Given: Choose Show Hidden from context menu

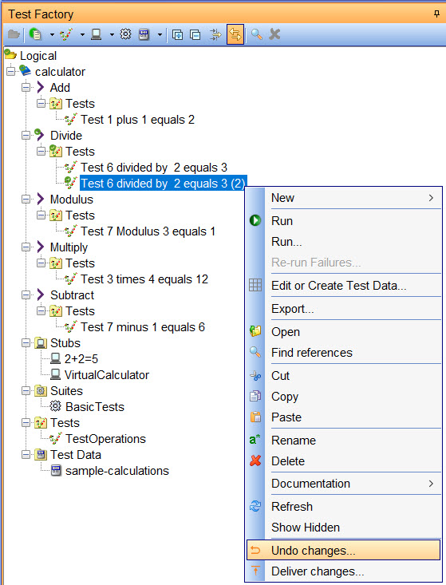Looking at the screenshot, I should click(343, 528).
